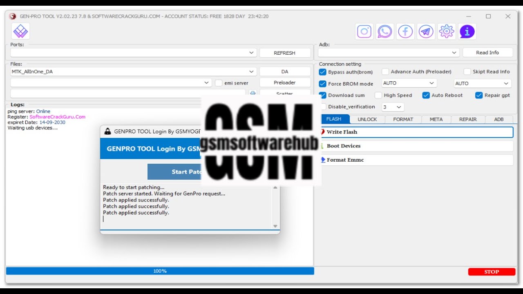This screenshot has height=294, width=523.
Task: Click the DA button
Action: click(x=284, y=71)
